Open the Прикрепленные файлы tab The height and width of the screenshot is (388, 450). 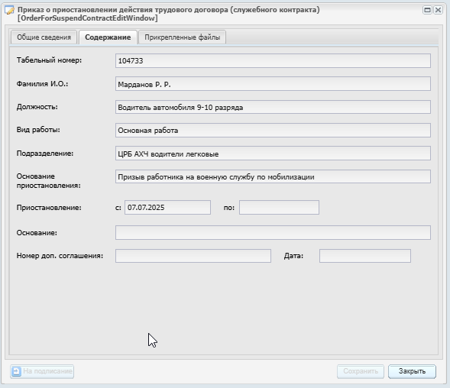tap(183, 37)
